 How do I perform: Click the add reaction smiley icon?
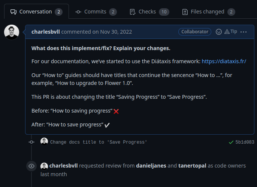click(219, 32)
